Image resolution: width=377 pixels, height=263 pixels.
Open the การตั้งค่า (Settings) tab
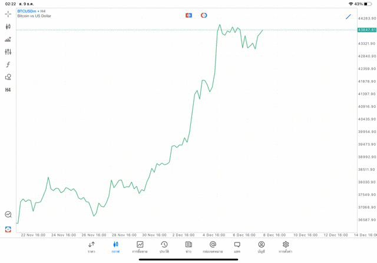286,247
